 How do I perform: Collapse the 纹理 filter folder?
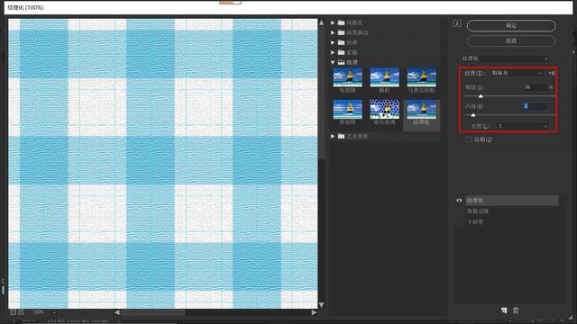[333, 62]
